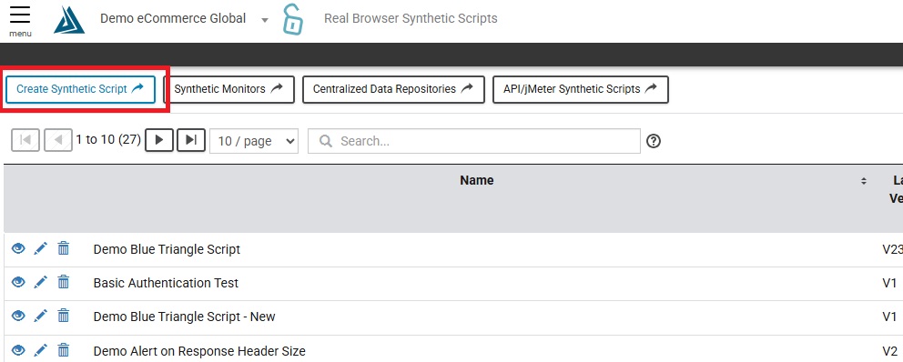View Demo Blue Triangle Script - New eye icon
This screenshot has width=903, height=362.
[x=18, y=316]
